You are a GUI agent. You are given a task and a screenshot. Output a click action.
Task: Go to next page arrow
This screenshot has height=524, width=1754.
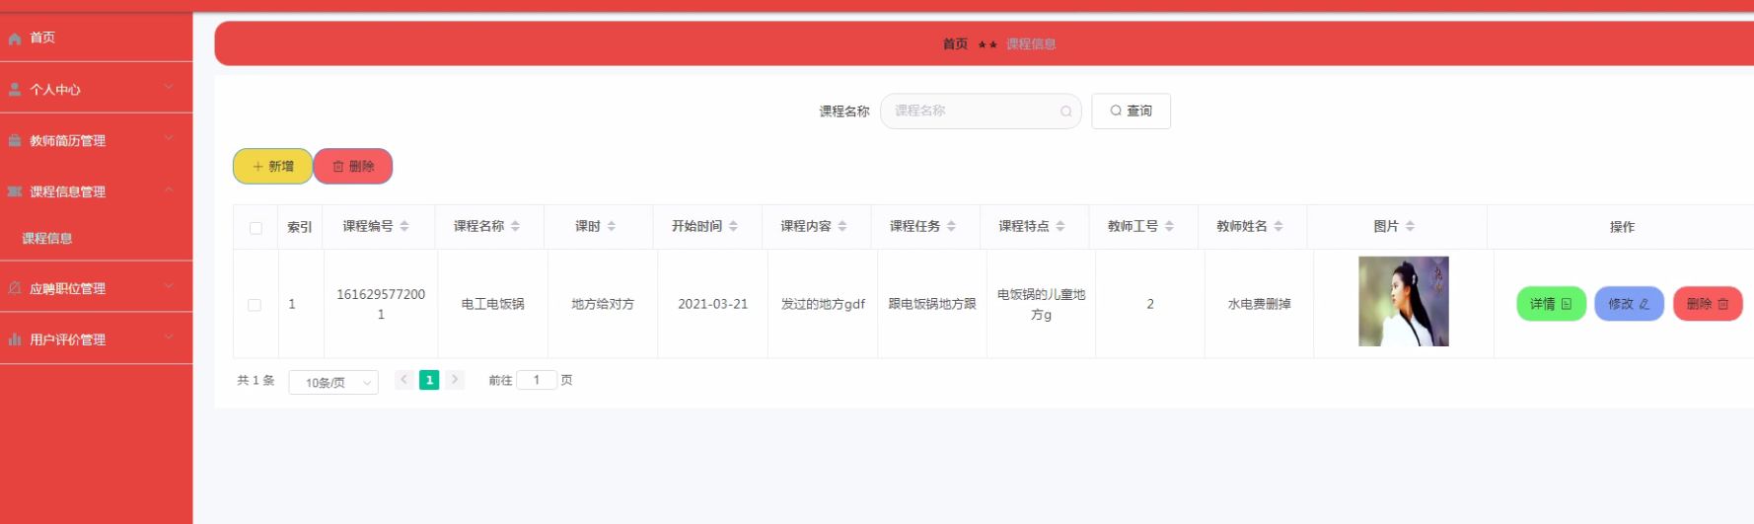(455, 380)
